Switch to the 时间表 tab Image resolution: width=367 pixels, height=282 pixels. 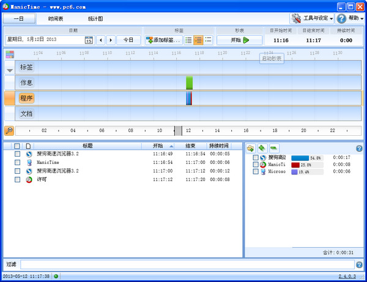coord(56,19)
